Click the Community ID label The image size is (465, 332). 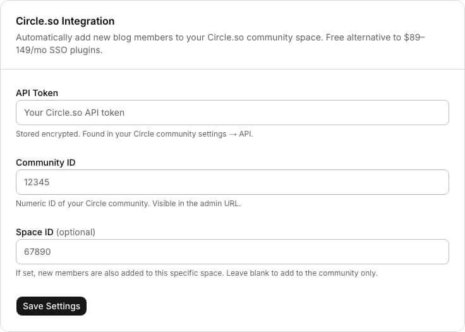coord(45,163)
